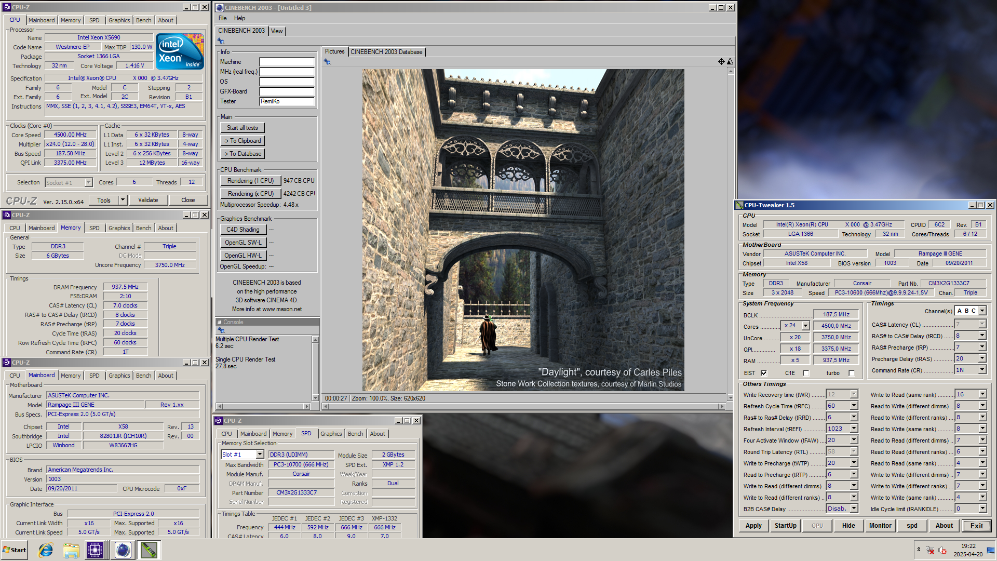This screenshot has height=561, width=997.
Task: Click the Machine input field
Action: coord(287,62)
